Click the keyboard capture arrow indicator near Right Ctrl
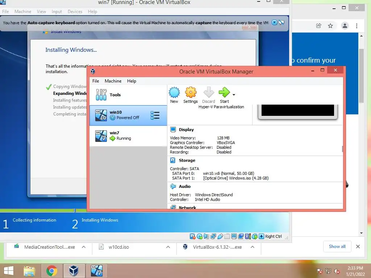This screenshot has height=278, width=371. pyautogui.click(x=261, y=236)
